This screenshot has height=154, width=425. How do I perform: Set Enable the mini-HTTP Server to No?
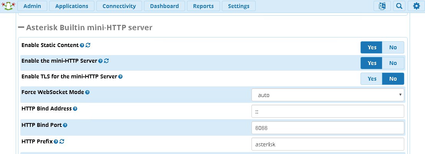click(x=393, y=63)
